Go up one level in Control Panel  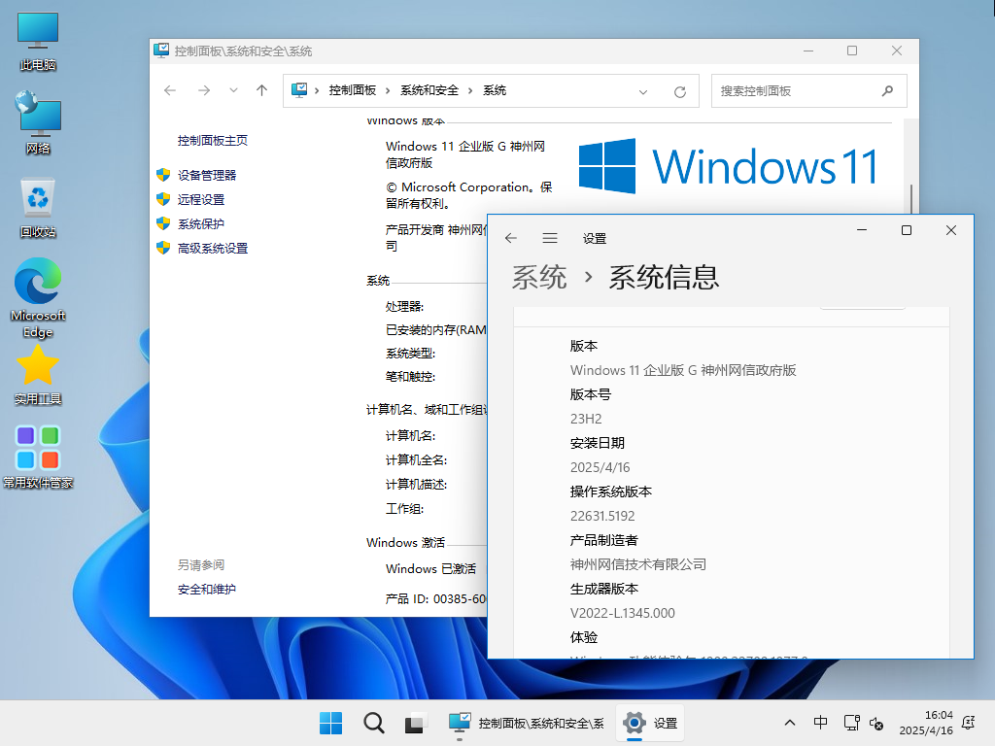tap(261, 90)
